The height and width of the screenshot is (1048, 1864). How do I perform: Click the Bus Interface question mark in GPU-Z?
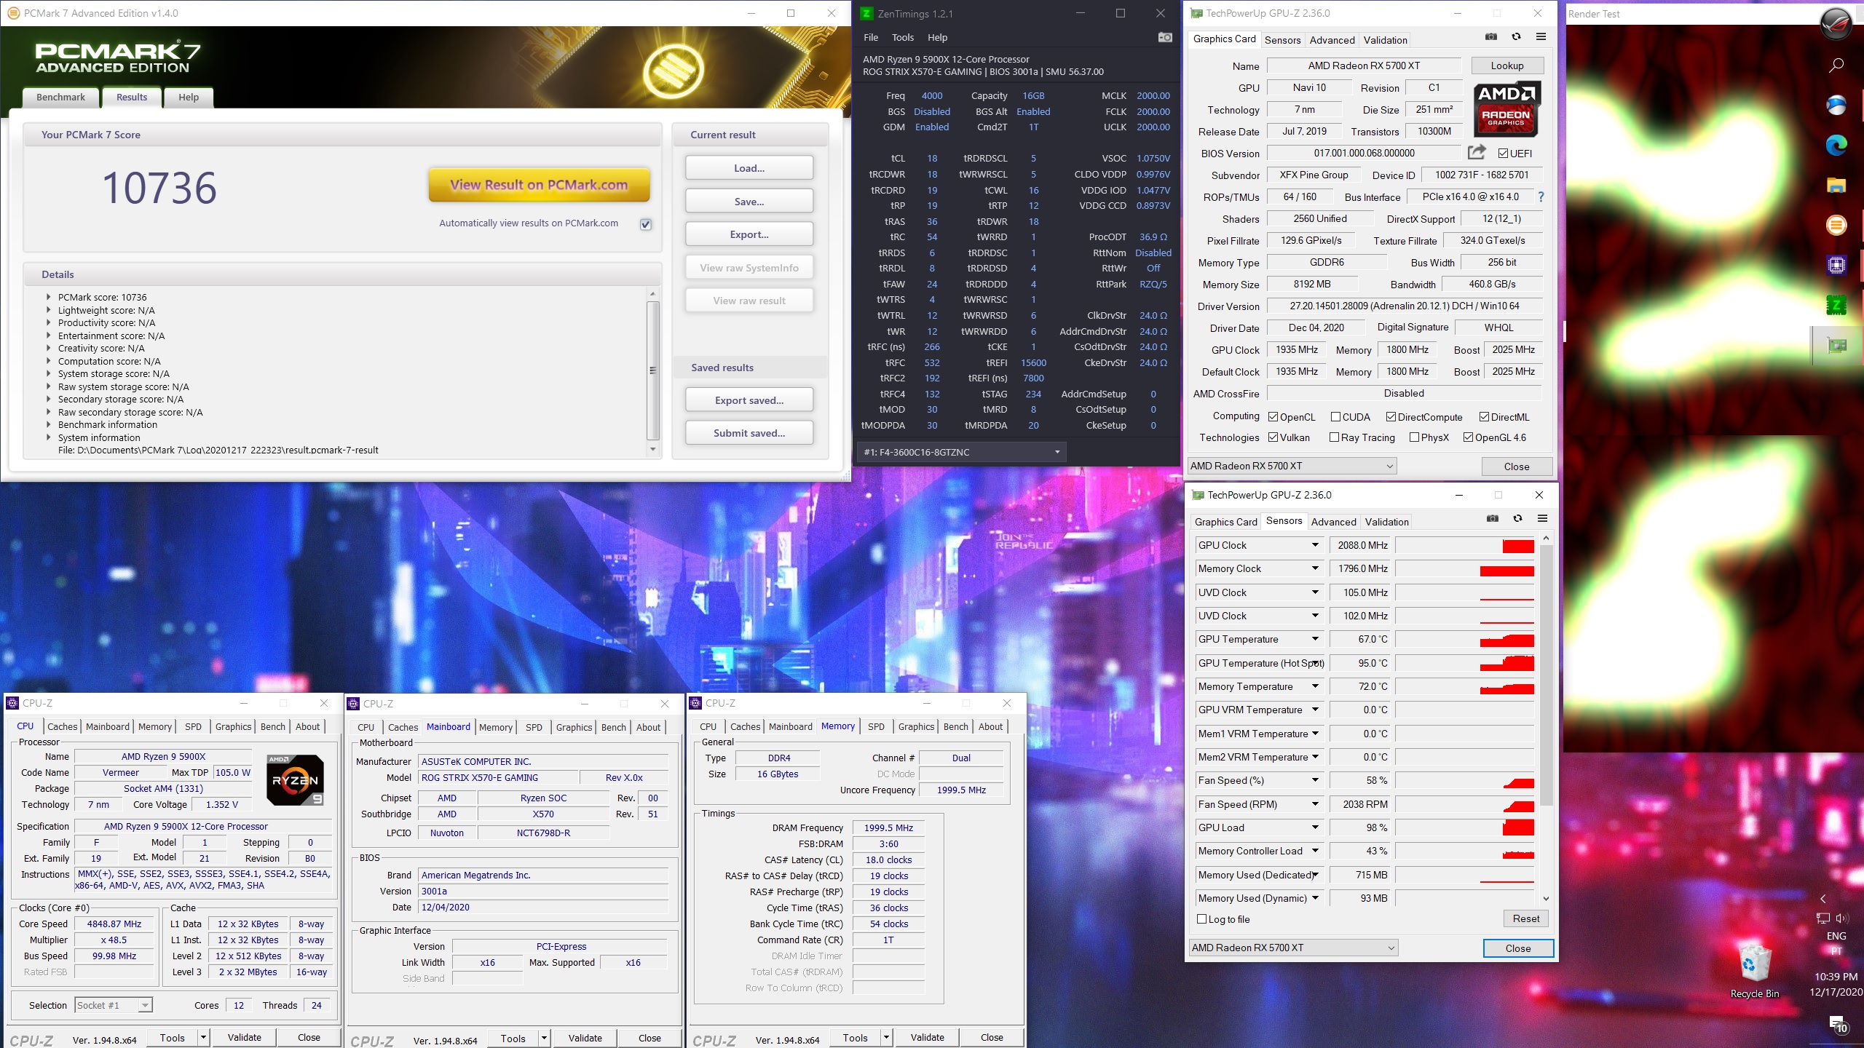[x=1541, y=197]
